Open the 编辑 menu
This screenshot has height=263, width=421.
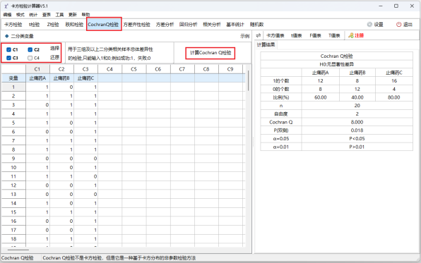point(7,15)
